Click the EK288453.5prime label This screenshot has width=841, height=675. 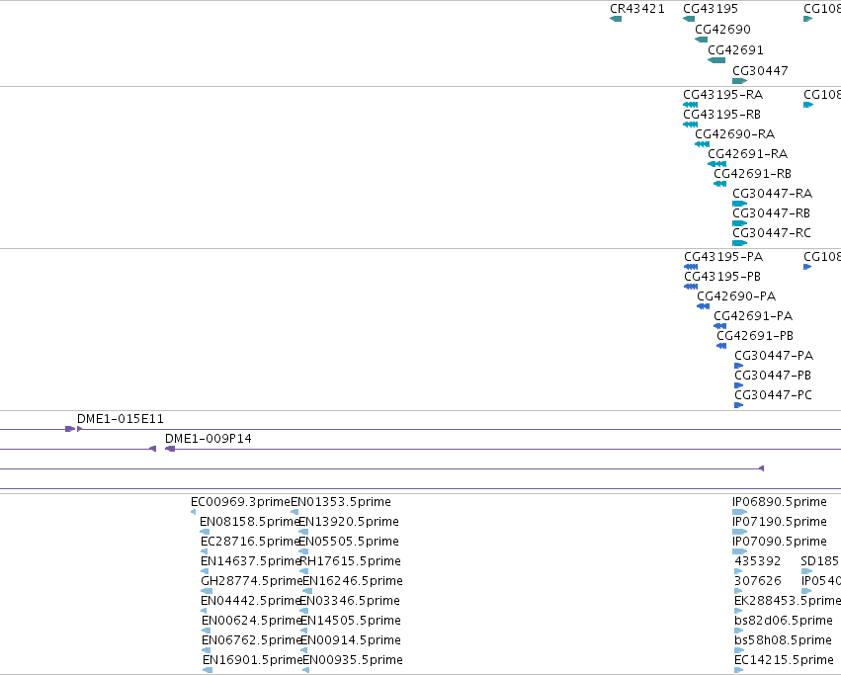pyautogui.click(x=788, y=601)
